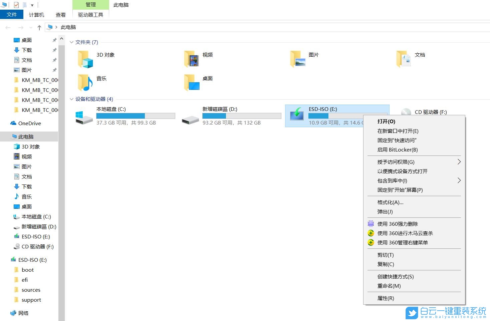
Task: Navigate up one level using the up arrow
Action: [39, 27]
